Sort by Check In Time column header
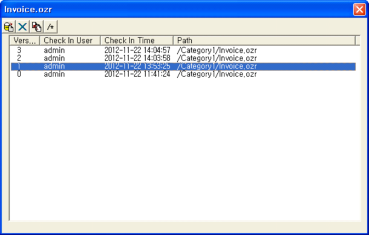 click(x=137, y=41)
